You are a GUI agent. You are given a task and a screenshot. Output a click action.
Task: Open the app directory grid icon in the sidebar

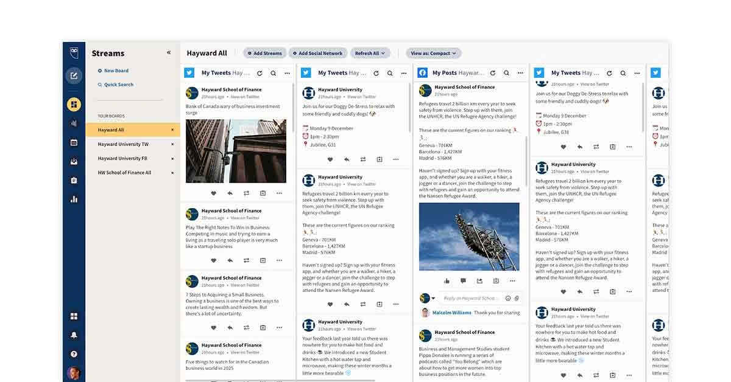point(73,316)
